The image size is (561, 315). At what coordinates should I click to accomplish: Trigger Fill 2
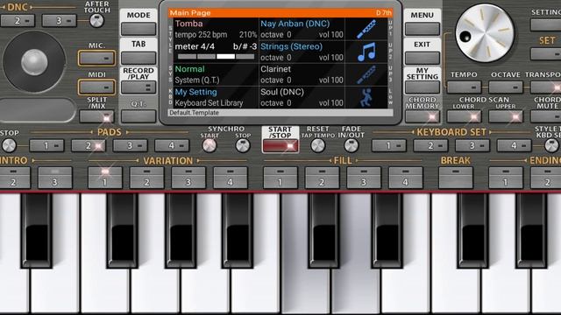pos(322,178)
